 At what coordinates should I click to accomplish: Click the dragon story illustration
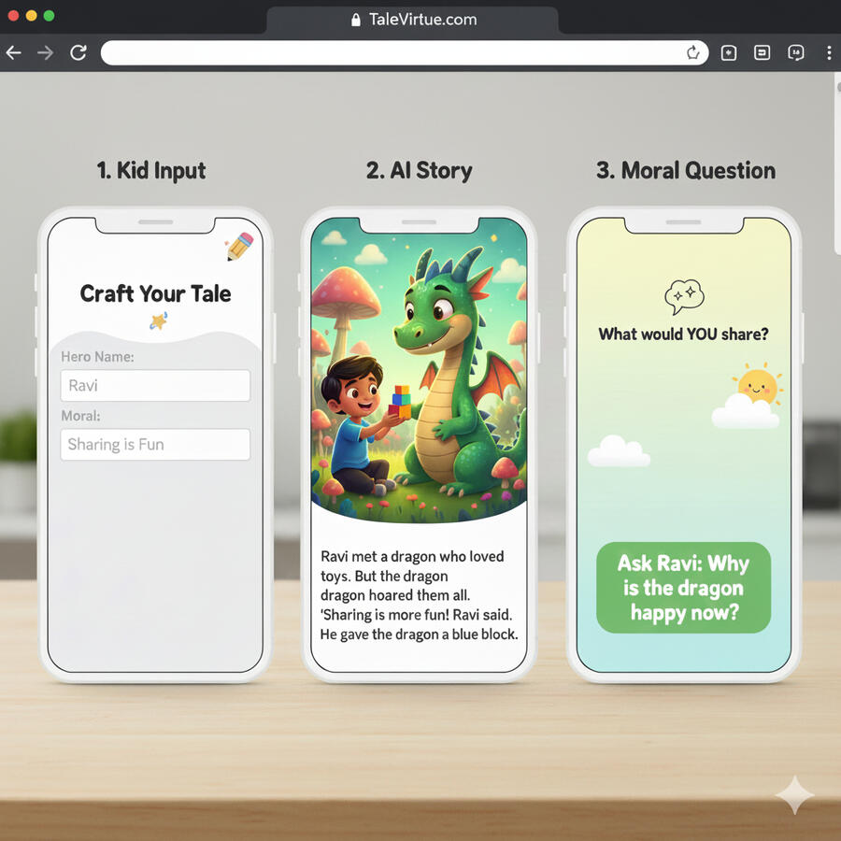pos(418,369)
